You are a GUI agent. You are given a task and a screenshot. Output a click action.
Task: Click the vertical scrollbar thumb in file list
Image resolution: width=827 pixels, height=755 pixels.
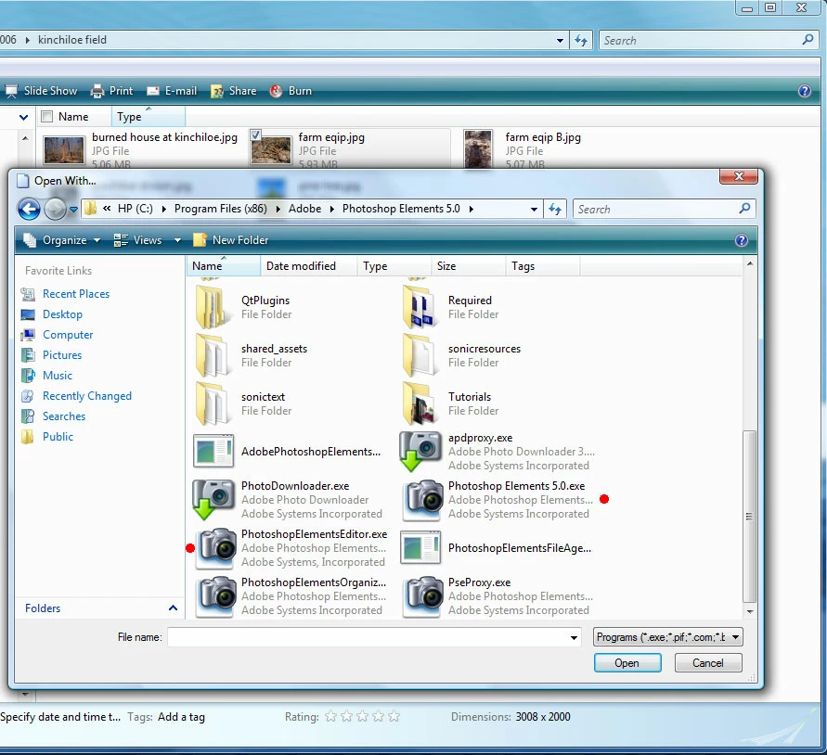749,517
